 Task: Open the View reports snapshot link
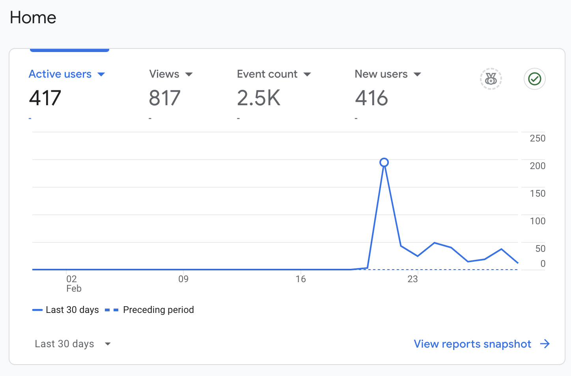472,344
